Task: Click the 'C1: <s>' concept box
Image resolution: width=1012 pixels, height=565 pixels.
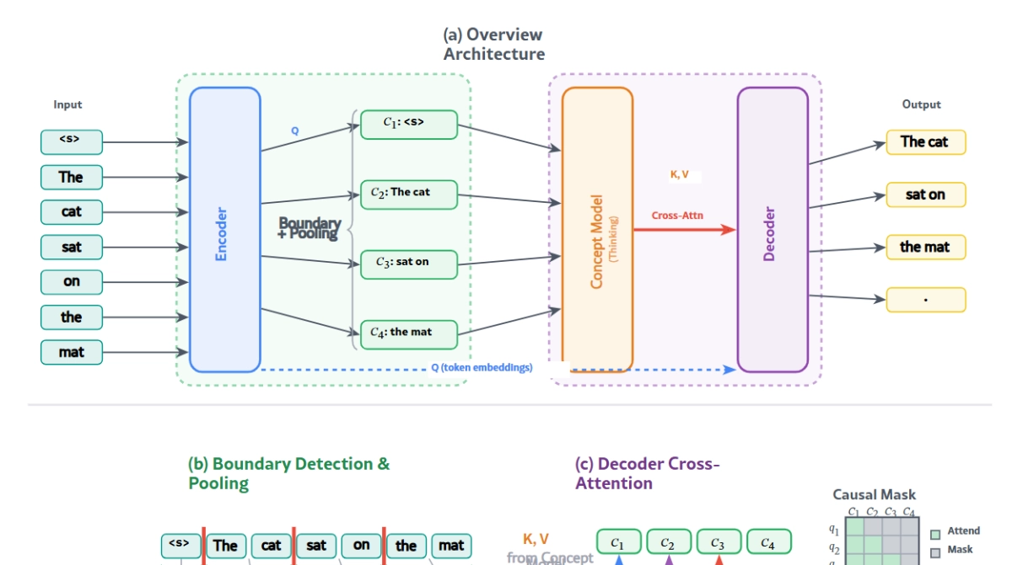Action: [x=408, y=124]
